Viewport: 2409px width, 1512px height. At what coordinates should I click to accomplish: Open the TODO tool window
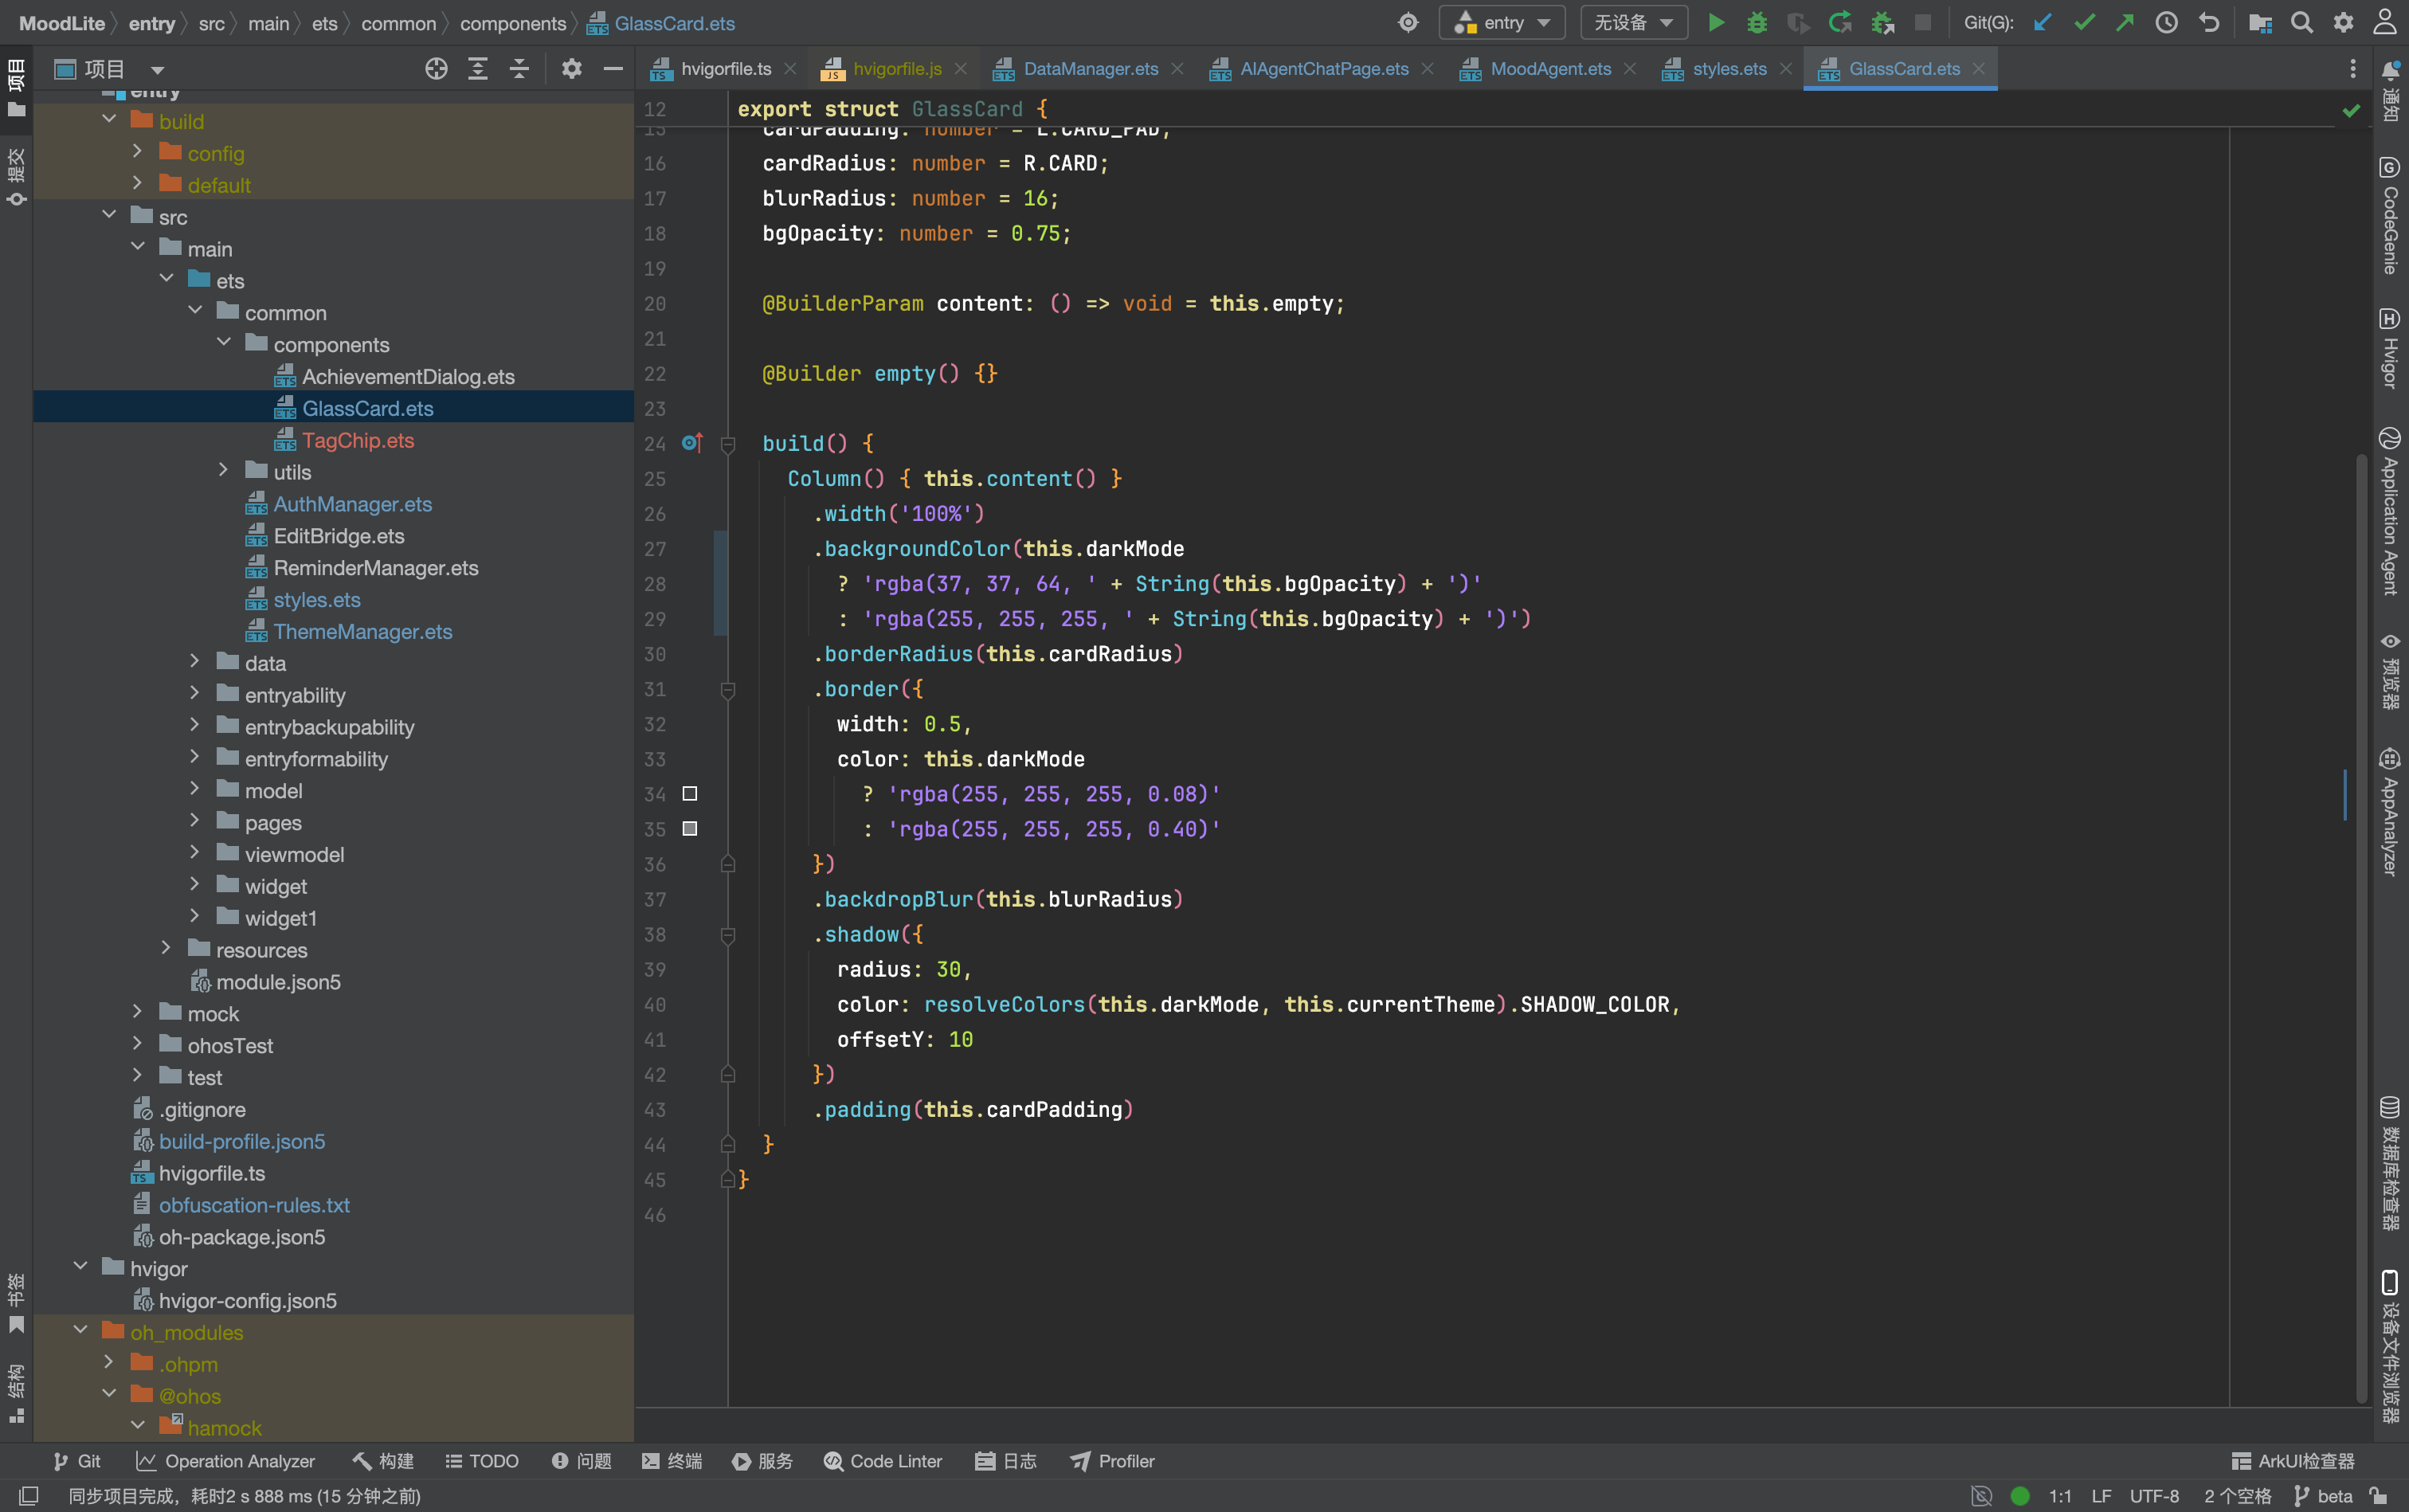click(482, 1461)
